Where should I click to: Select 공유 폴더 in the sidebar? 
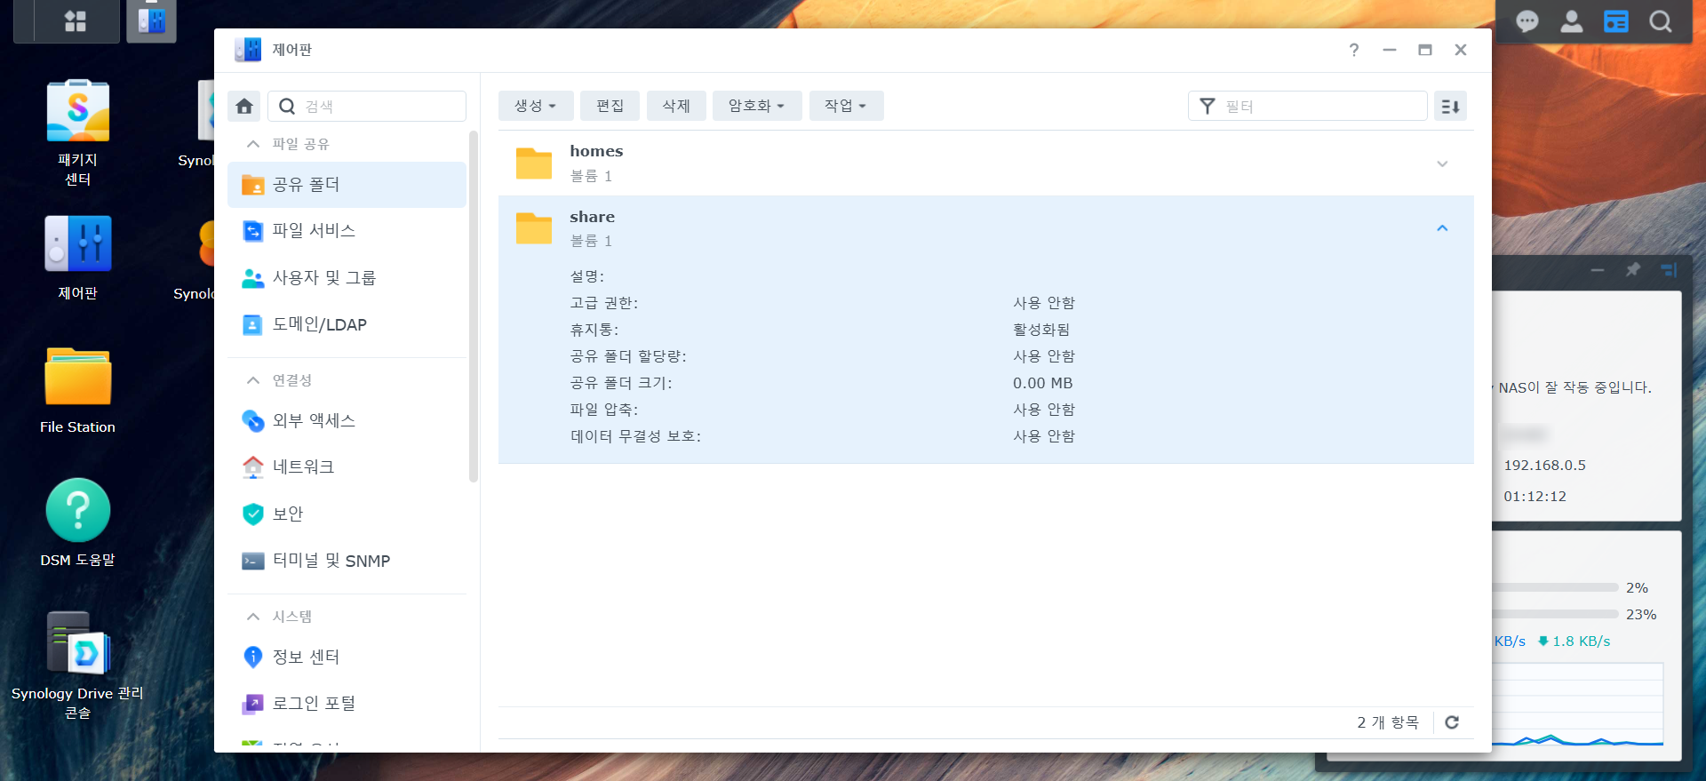click(347, 185)
